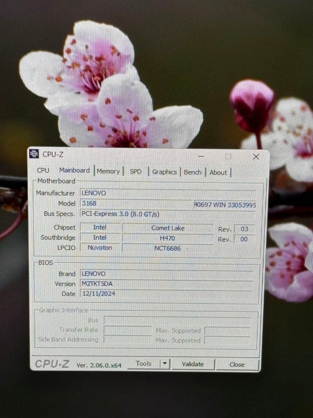Image resolution: width=313 pixels, height=418 pixels.
Task: Open the Tools dropdown arrow
Action: click(x=165, y=363)
